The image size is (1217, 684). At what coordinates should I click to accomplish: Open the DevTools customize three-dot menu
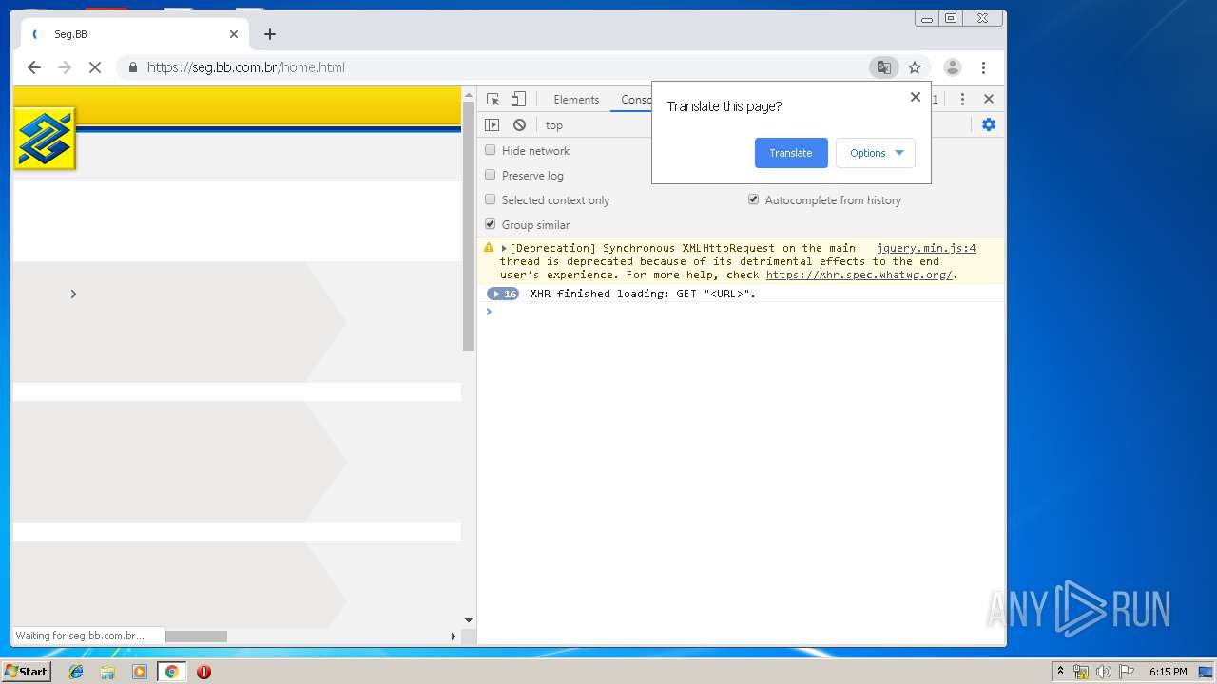[x=962, y=100]
